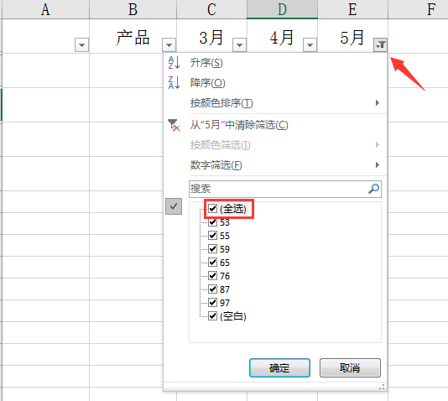The width and height of the screenshot is (448, 401).
Task: Expand the 按颜色排序 submenu arrow
Action: (x=378, y=103)
